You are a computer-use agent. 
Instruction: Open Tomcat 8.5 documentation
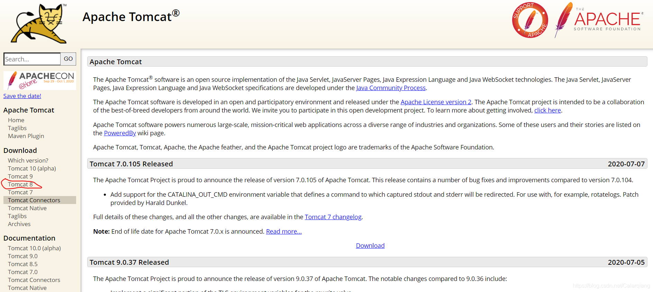tap(23, 264)
